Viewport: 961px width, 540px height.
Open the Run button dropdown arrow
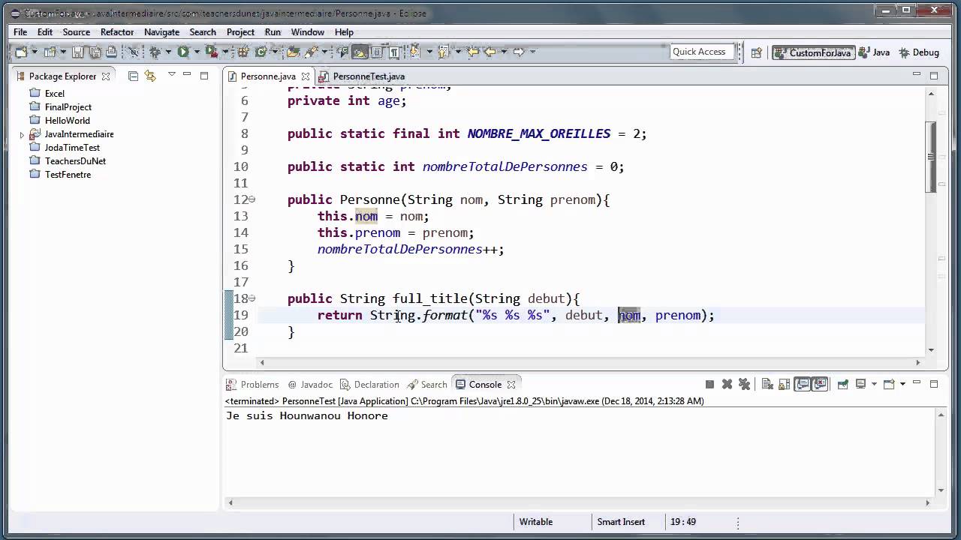(197, 52)
